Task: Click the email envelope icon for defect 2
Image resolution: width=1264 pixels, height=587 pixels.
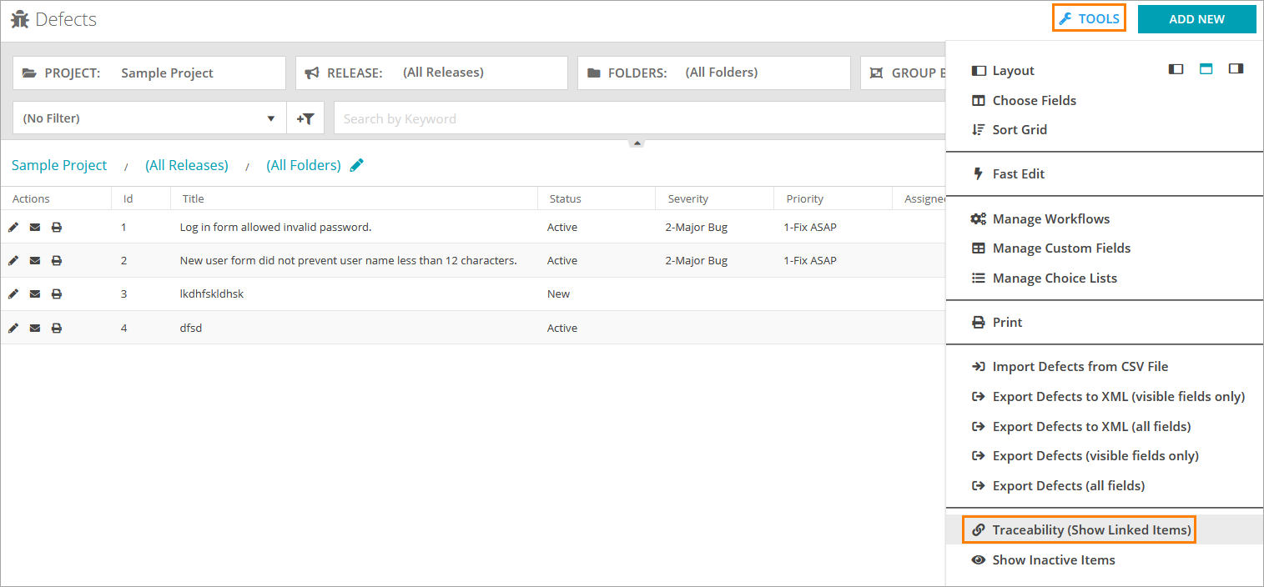Action: click(x=35, y=261)
